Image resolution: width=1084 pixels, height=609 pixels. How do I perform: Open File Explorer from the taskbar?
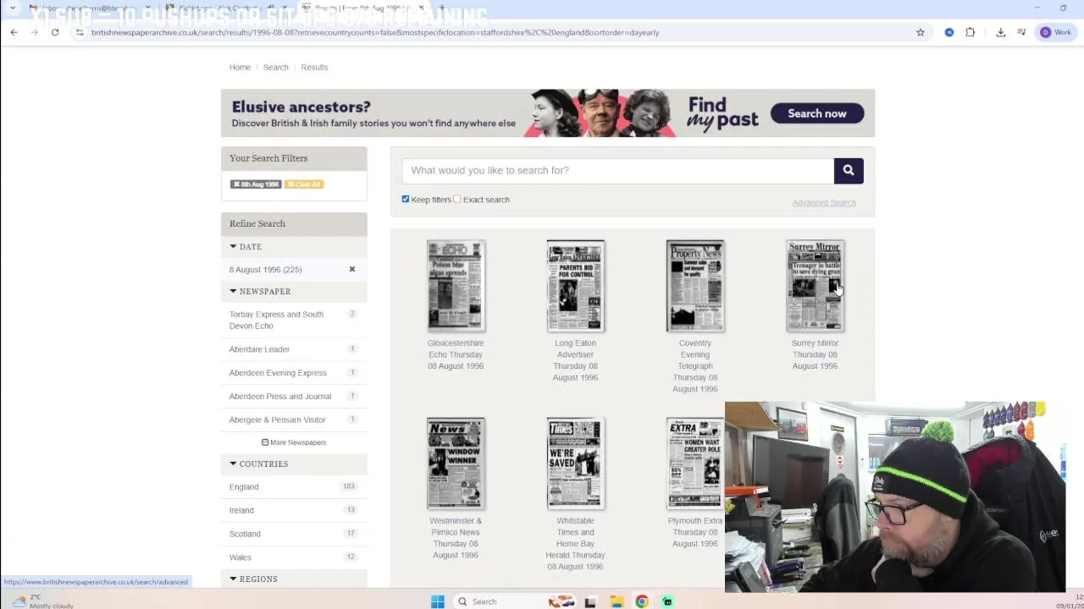[617, 601]
